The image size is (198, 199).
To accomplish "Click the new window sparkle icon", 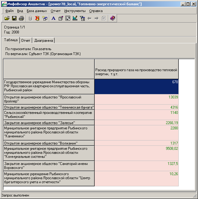I will pos(45,18).
